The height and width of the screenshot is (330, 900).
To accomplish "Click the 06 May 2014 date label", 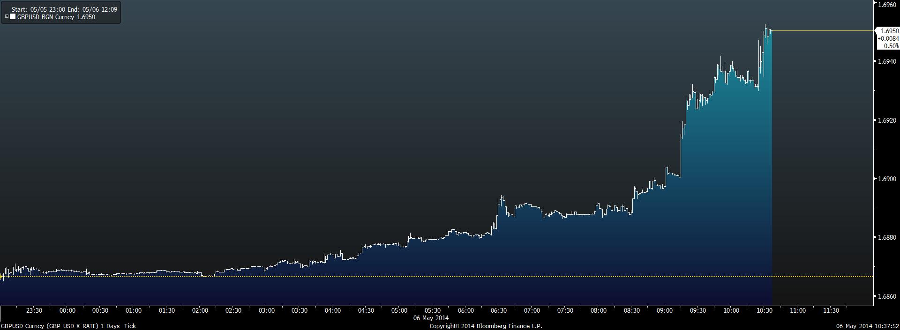I will coord(431,318).
